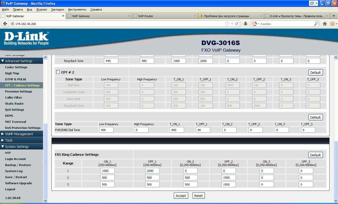Click the search magnifier icon
Viewport: 338px width, 204px height.
pyautogui.click(x=316, y=24)
